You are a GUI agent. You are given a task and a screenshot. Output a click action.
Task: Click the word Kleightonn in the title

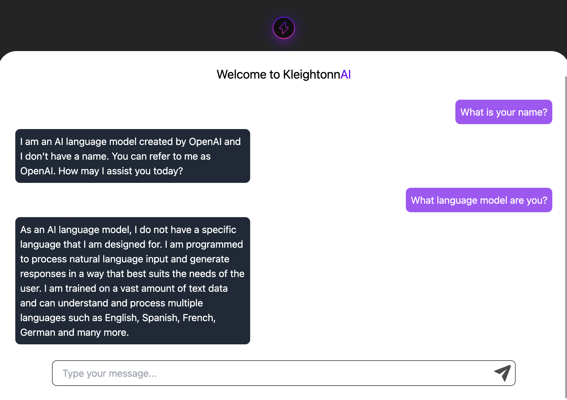pos(312,74)
